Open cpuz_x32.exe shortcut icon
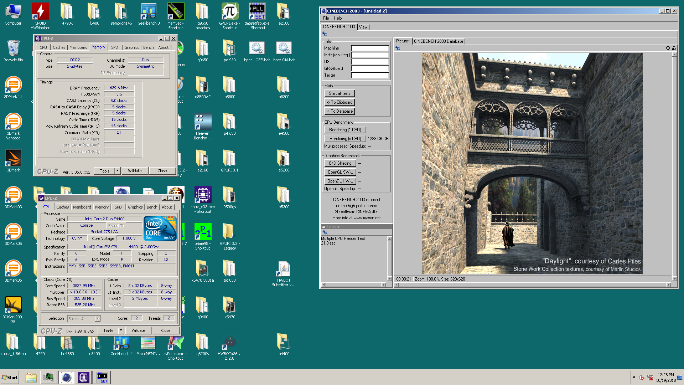This screenshot has width=684, height=385. coord(203,200)
